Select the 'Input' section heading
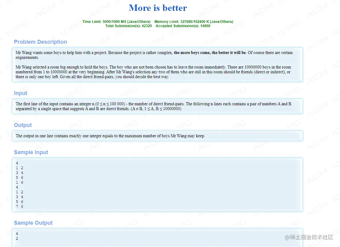The width and height of the screenshot is (340, 247). pyautogui.click(x=21, y=93)
